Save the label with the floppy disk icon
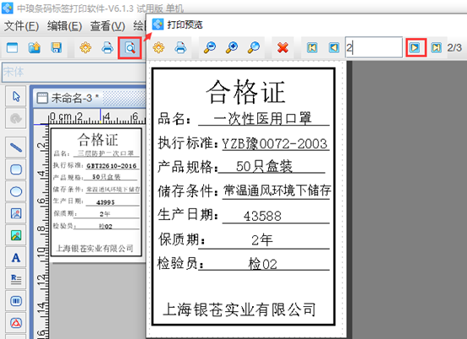Screen dimensions: 467x339 (56, 48)
